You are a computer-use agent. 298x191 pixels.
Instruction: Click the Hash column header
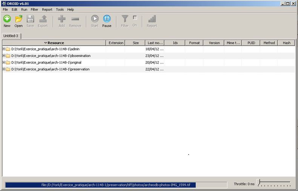coord(286,43)
